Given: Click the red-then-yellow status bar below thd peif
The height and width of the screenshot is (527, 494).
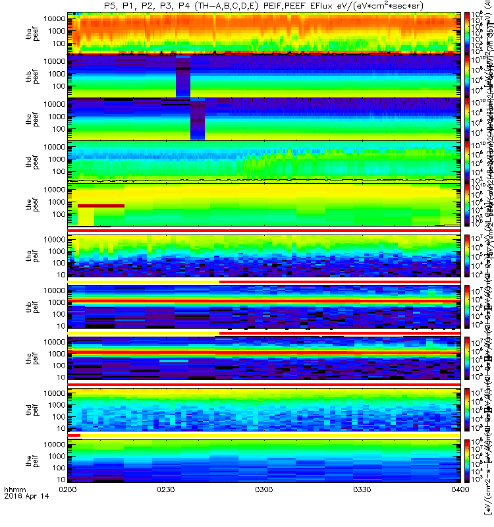Looking at the screenshot, I should pos(264,435).
